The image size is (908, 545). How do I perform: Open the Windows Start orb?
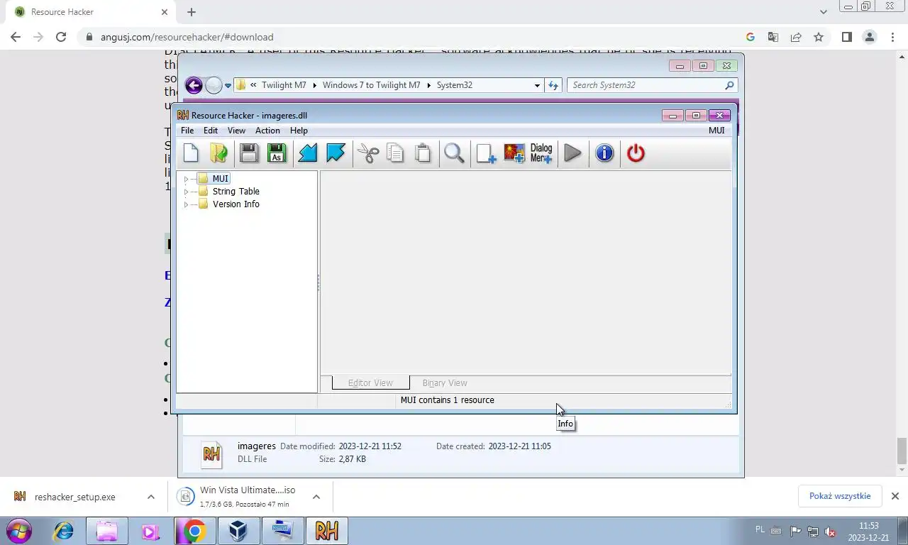tap(19, 531)
